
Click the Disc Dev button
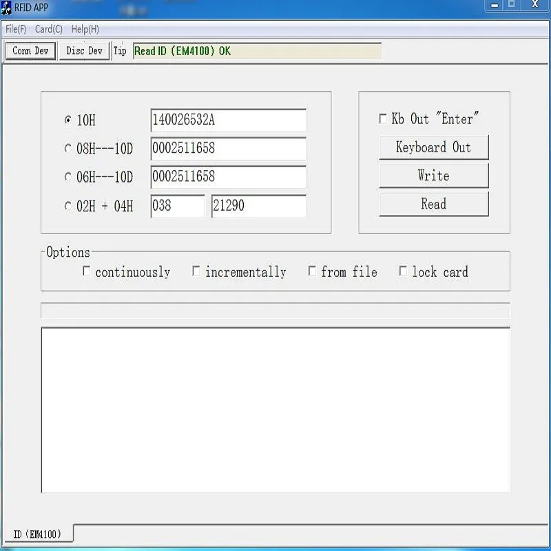[84, 50]
